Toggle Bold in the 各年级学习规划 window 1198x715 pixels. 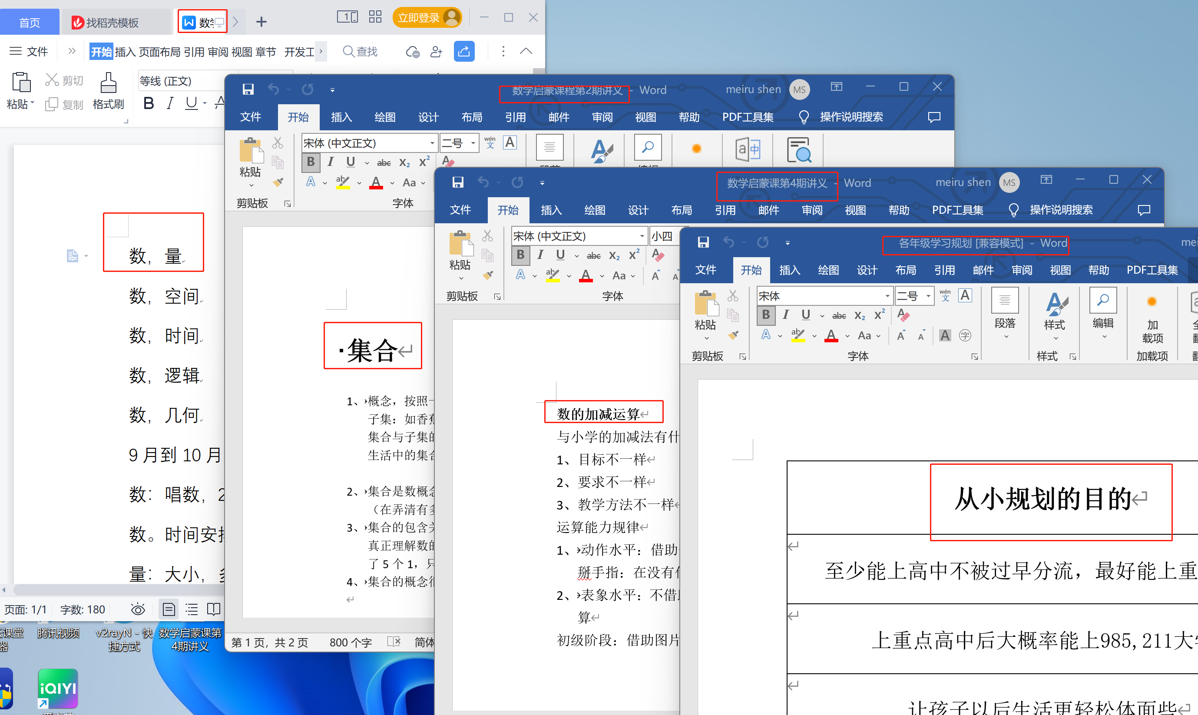coord(765,314)
